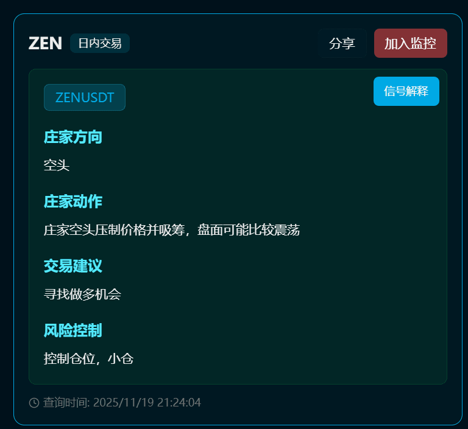Click the 寻找做多机会 suggestion text
This screenshot has height=429, width=468.
82,295
